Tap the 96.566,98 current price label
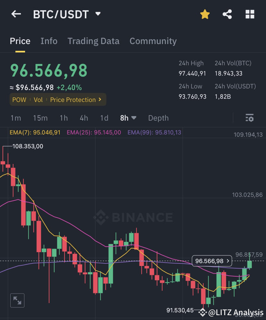 (x=212, y=261)
